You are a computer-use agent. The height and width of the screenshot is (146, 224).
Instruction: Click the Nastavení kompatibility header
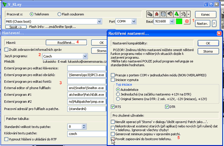tap(130, 43)
